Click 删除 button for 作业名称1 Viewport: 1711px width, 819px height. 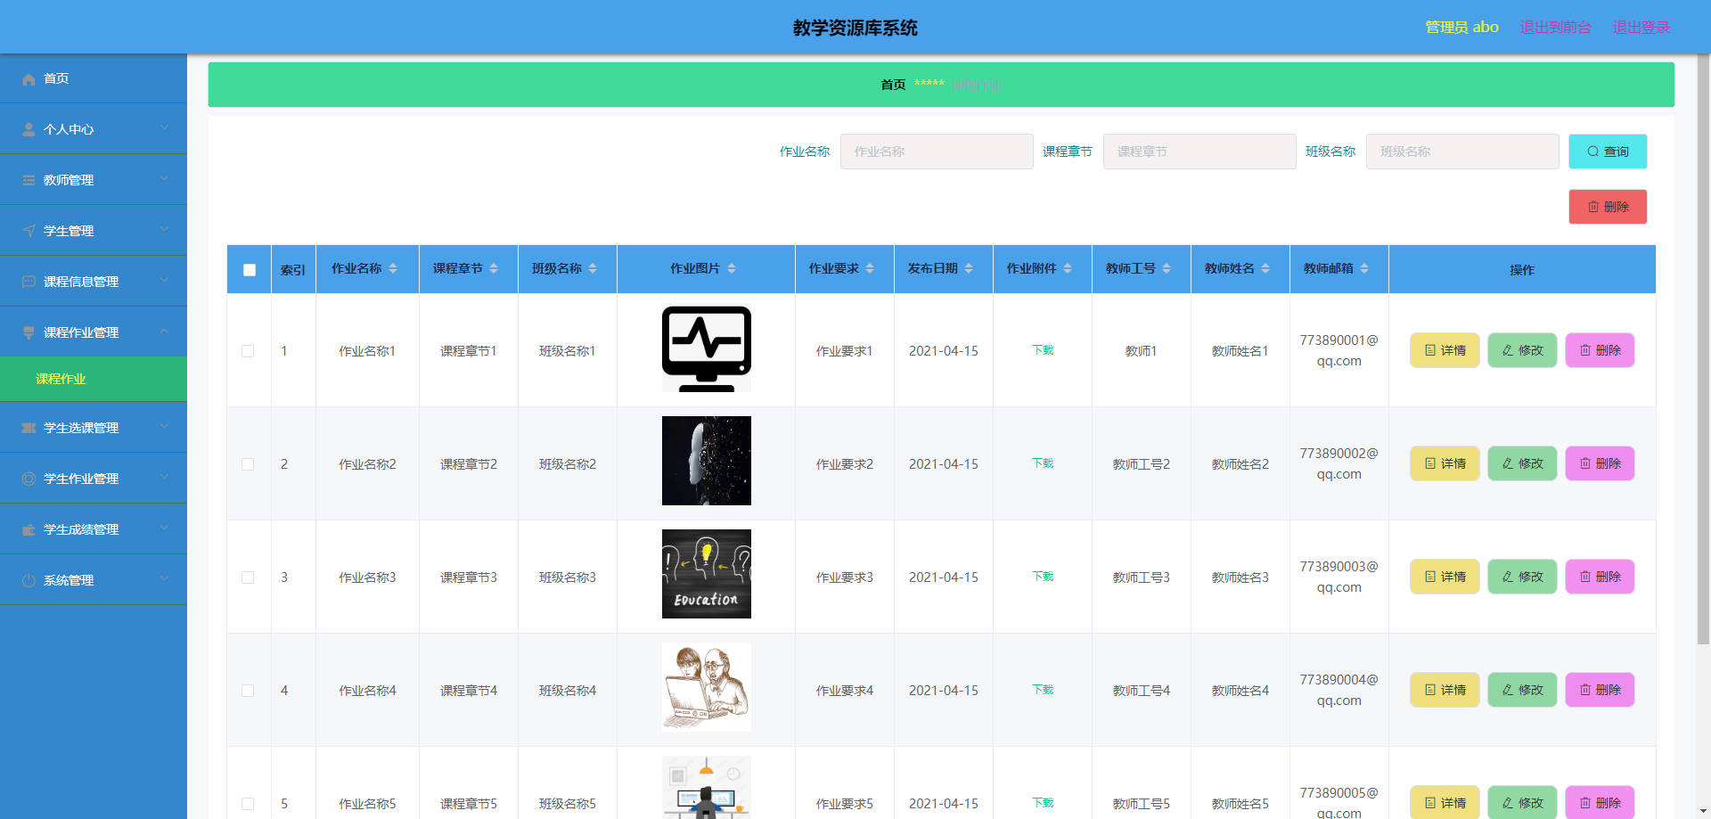1600,351
